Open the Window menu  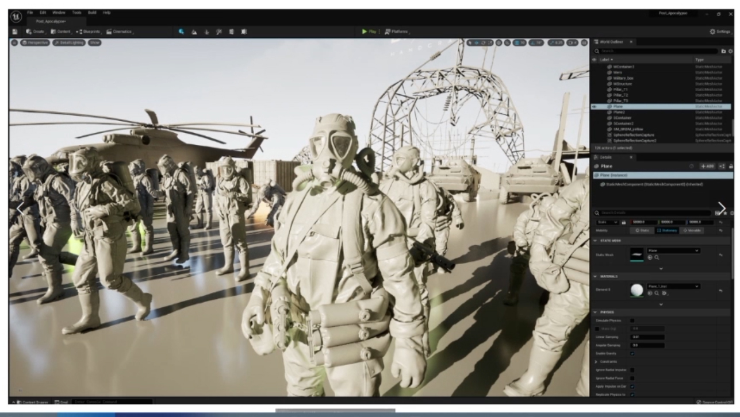tap(59, 13)
